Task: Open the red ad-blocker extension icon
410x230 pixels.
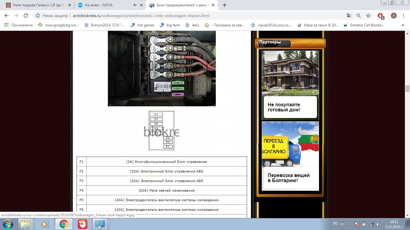Action: pos(380,16)
